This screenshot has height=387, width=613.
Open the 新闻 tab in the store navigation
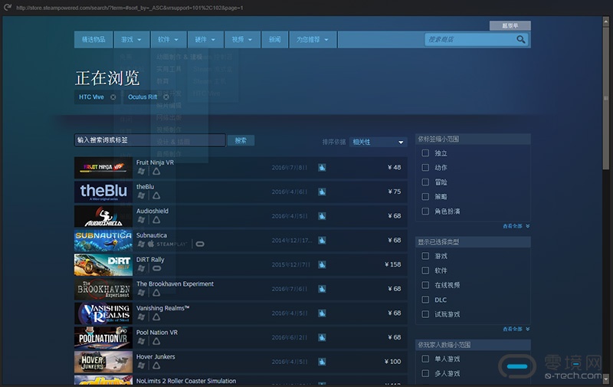(x=274, y=39)
